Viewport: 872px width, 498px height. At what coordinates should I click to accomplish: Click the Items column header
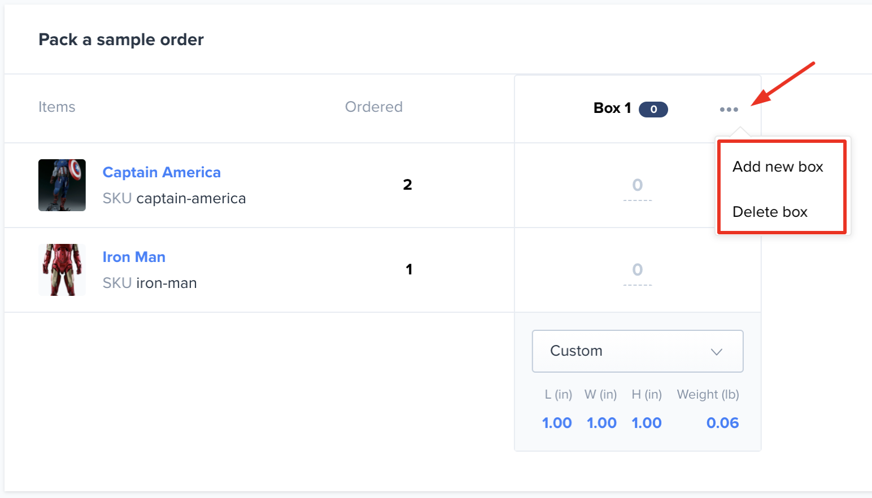tap(56, 107)
